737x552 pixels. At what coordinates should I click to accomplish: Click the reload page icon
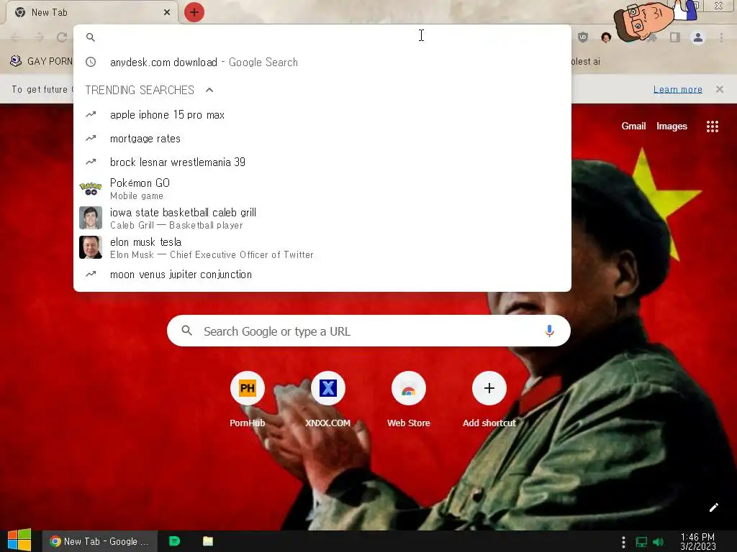coord(62,37)
